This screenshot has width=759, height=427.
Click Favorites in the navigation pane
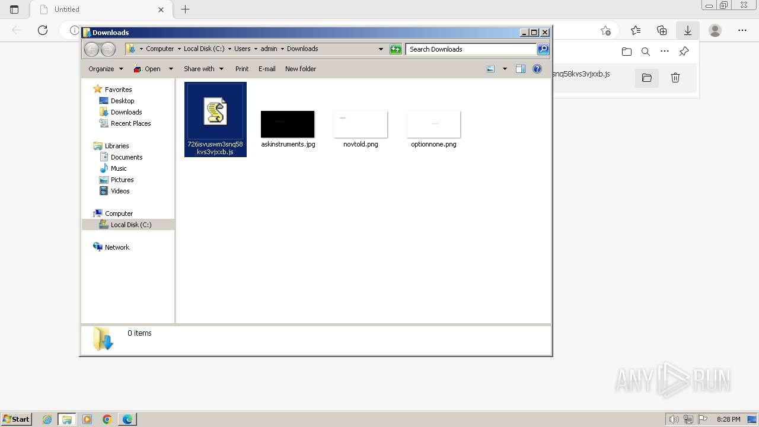click(x=119, y=90)
